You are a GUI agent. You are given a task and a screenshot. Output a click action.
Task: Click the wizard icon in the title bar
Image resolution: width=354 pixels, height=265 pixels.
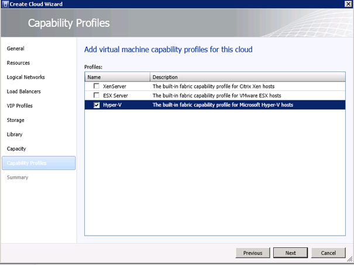(6, 4)
